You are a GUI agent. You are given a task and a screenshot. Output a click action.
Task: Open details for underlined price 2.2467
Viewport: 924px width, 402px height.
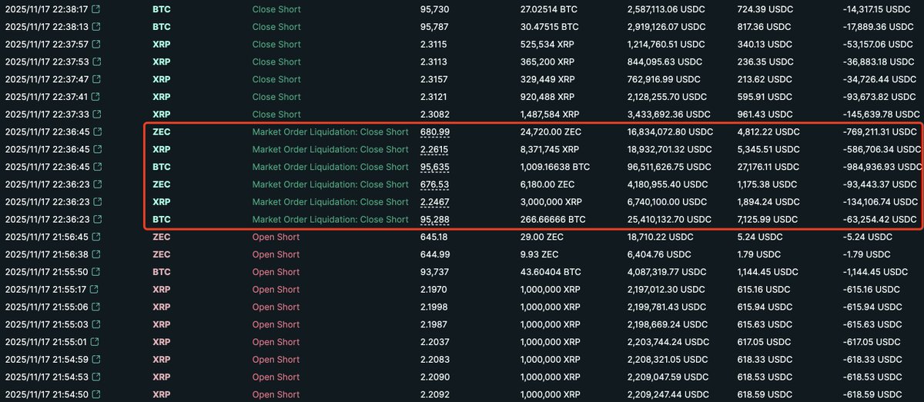[x=434, y=202]
